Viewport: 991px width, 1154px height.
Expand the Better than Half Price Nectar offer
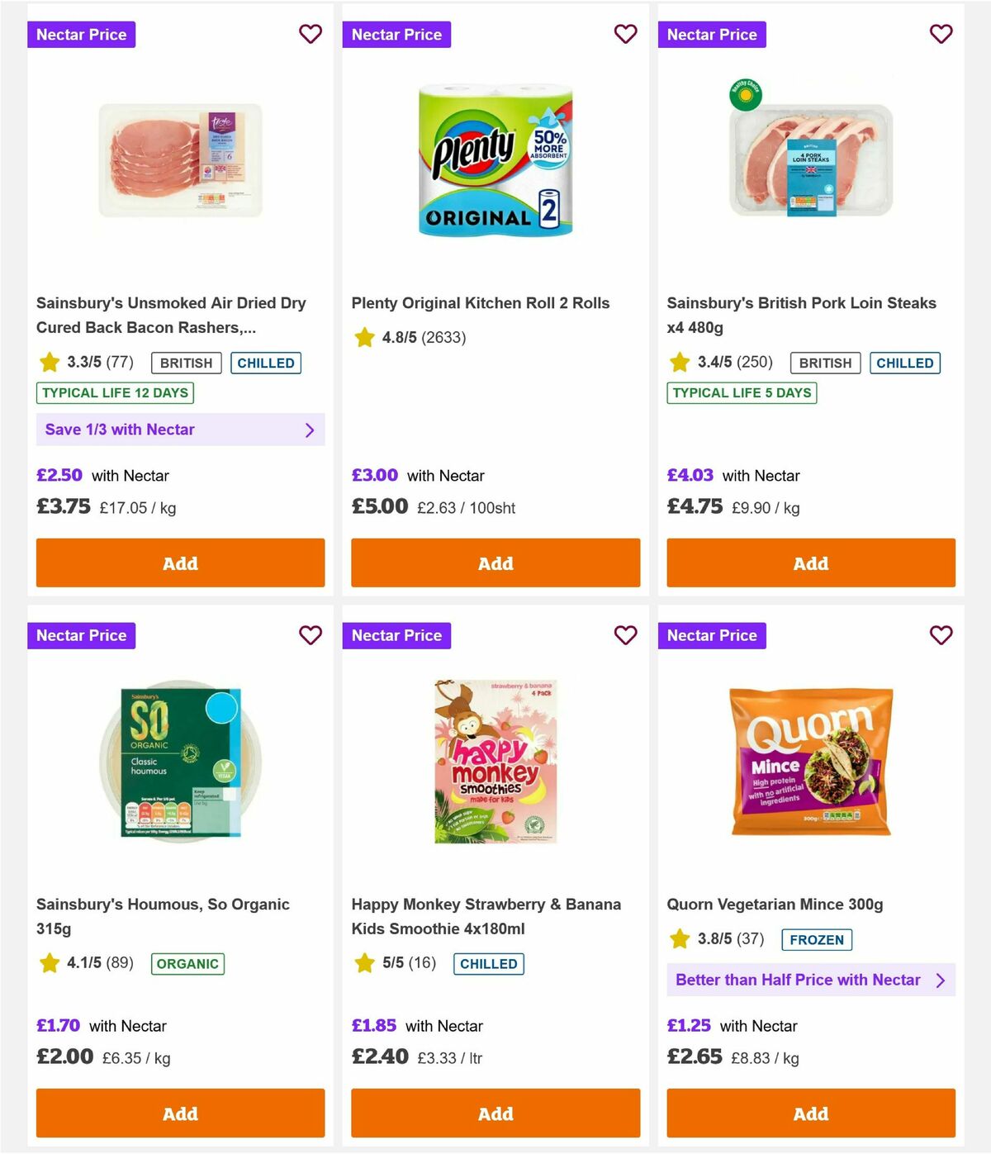[x=810, y=980]
